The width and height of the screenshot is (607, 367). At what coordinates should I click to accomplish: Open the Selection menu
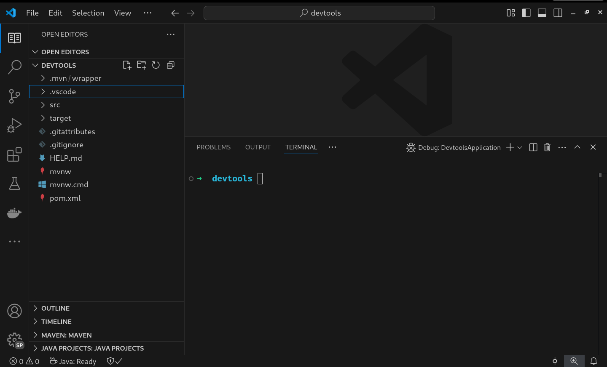[88, 13]
